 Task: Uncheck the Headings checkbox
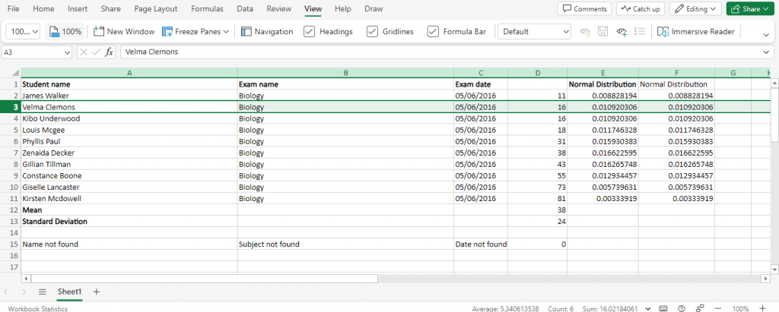pos(310,32)
